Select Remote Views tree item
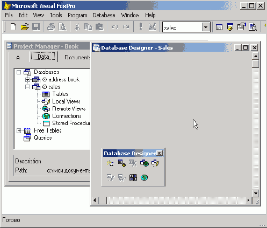Viewport: 267px width, 228px height. 69,108
